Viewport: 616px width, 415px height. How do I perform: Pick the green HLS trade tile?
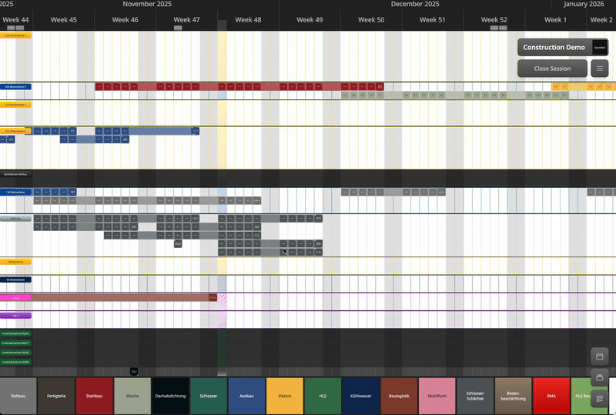tap(323, 396)
